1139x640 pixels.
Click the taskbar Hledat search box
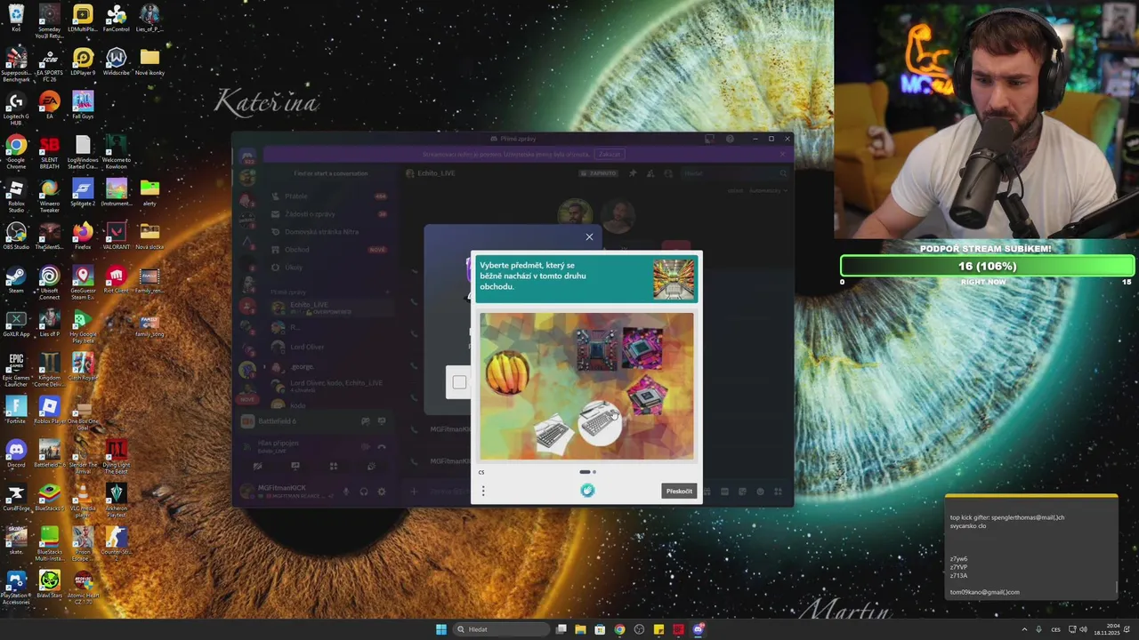pos(500,629)
